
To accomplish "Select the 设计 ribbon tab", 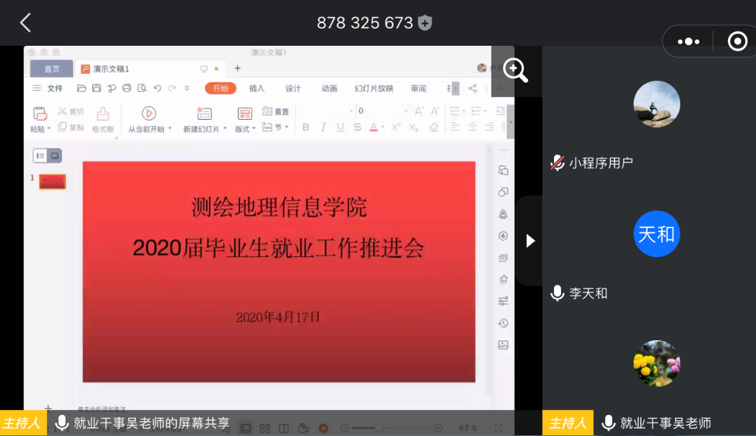I will (293, 88).
